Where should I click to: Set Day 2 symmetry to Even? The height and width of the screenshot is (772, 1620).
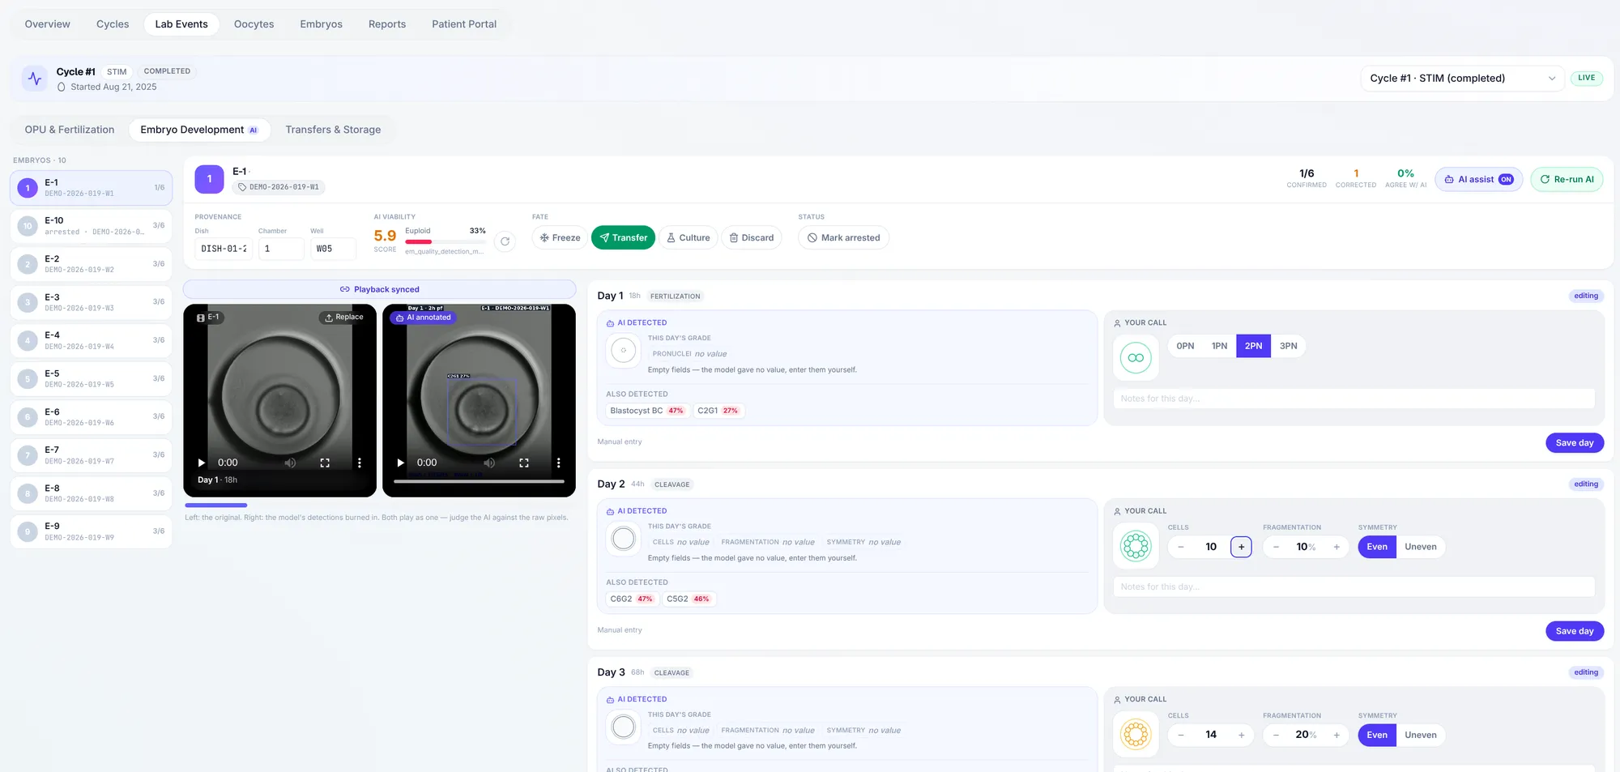(1377, 547)
